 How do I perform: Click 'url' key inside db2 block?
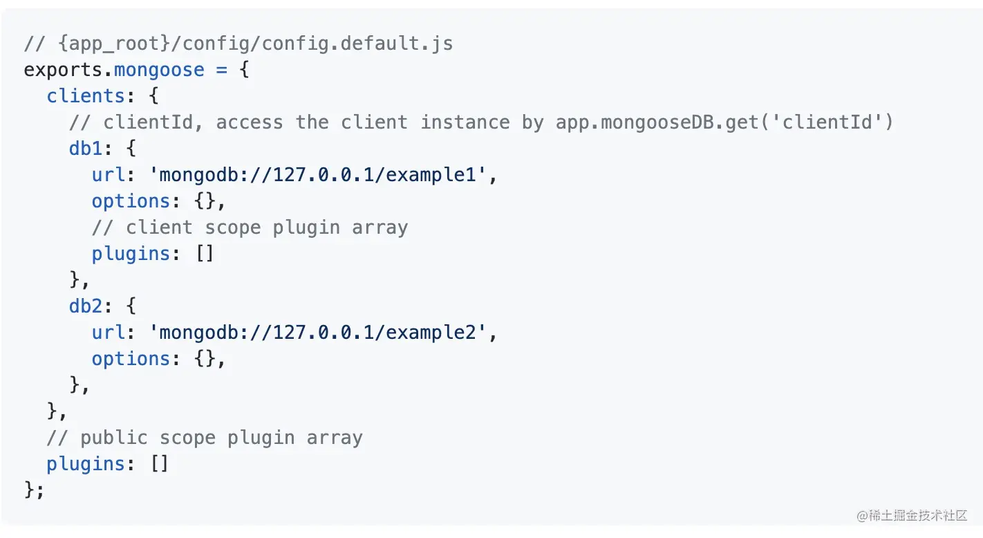point(109,333)
